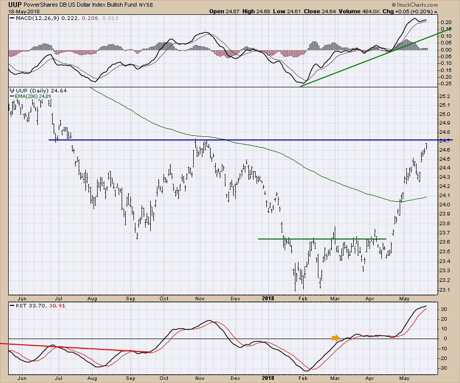The height and width of the screenshot is (383, 460).
Task: Click the up triangle beside Chg
Action: [435, 12]
